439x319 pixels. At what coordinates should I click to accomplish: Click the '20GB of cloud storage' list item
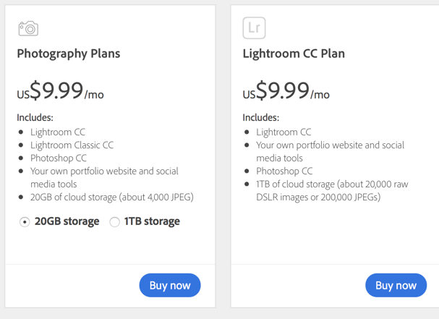(x=112, y=197)
